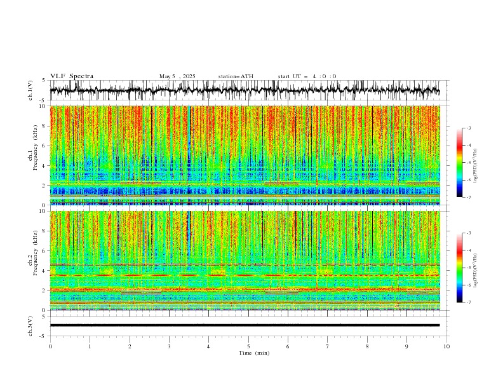Click the "7" tick on the time axis

click(x=327, y=346)
